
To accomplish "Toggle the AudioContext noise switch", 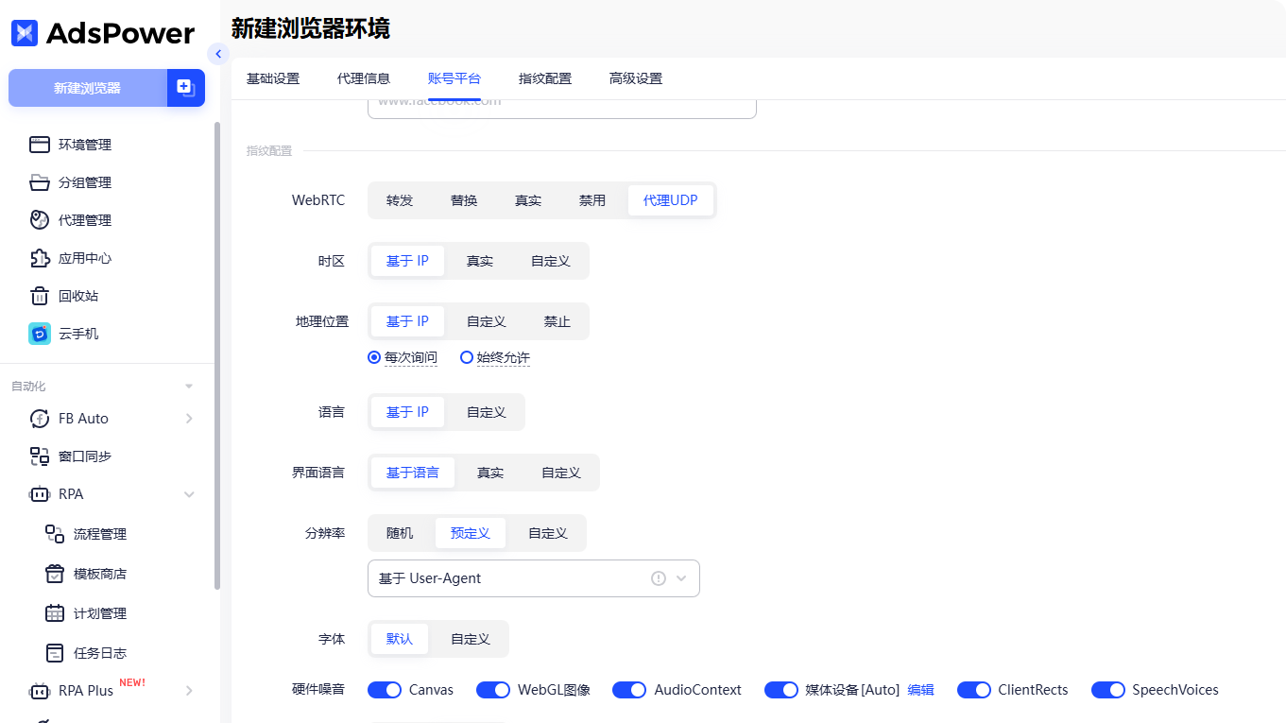I will [629, 690].
